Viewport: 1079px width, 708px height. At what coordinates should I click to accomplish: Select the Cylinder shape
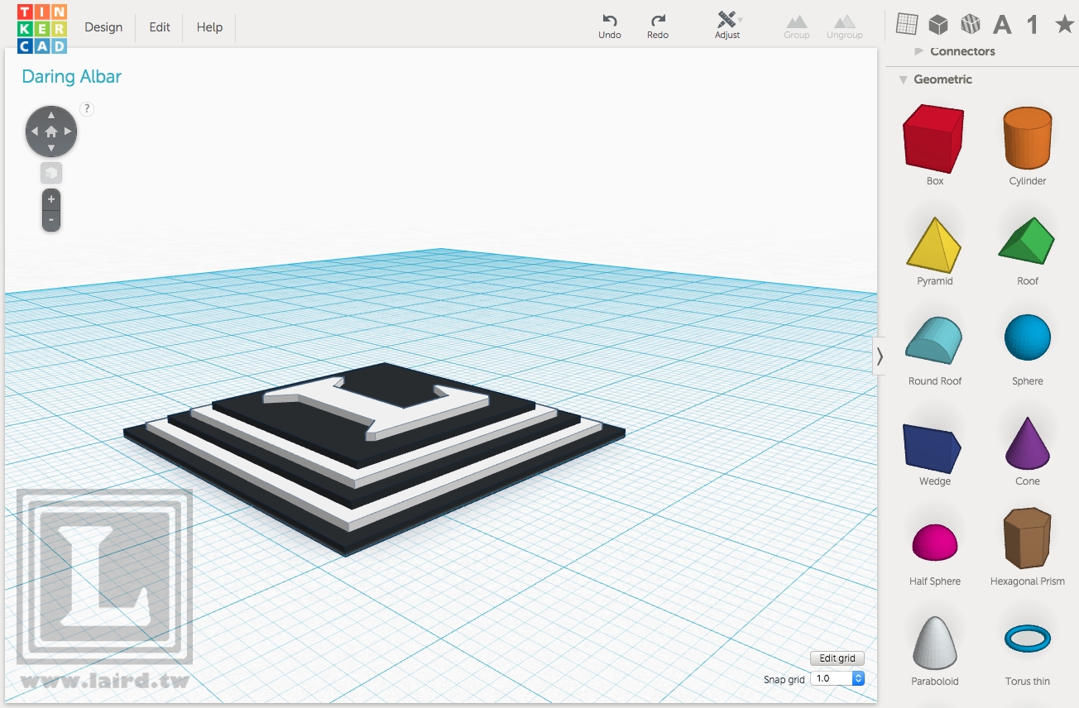(1026, 139)
